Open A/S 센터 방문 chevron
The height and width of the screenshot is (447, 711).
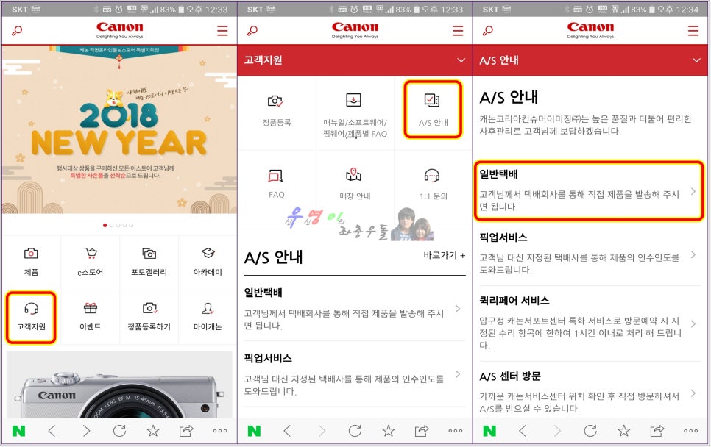point(693,393)
